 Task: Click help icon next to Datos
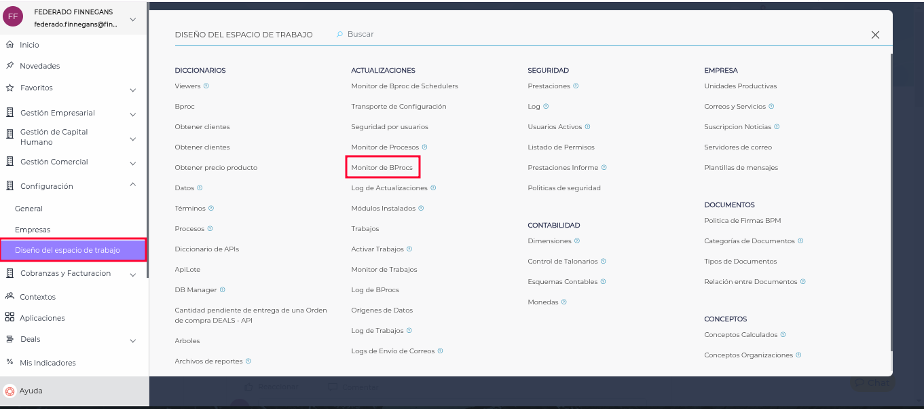200,188
